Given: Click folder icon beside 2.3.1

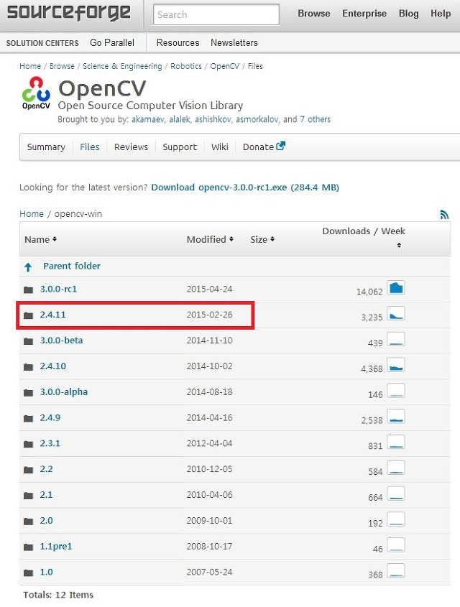Looking at the screenshot, I should coord(28,444).
